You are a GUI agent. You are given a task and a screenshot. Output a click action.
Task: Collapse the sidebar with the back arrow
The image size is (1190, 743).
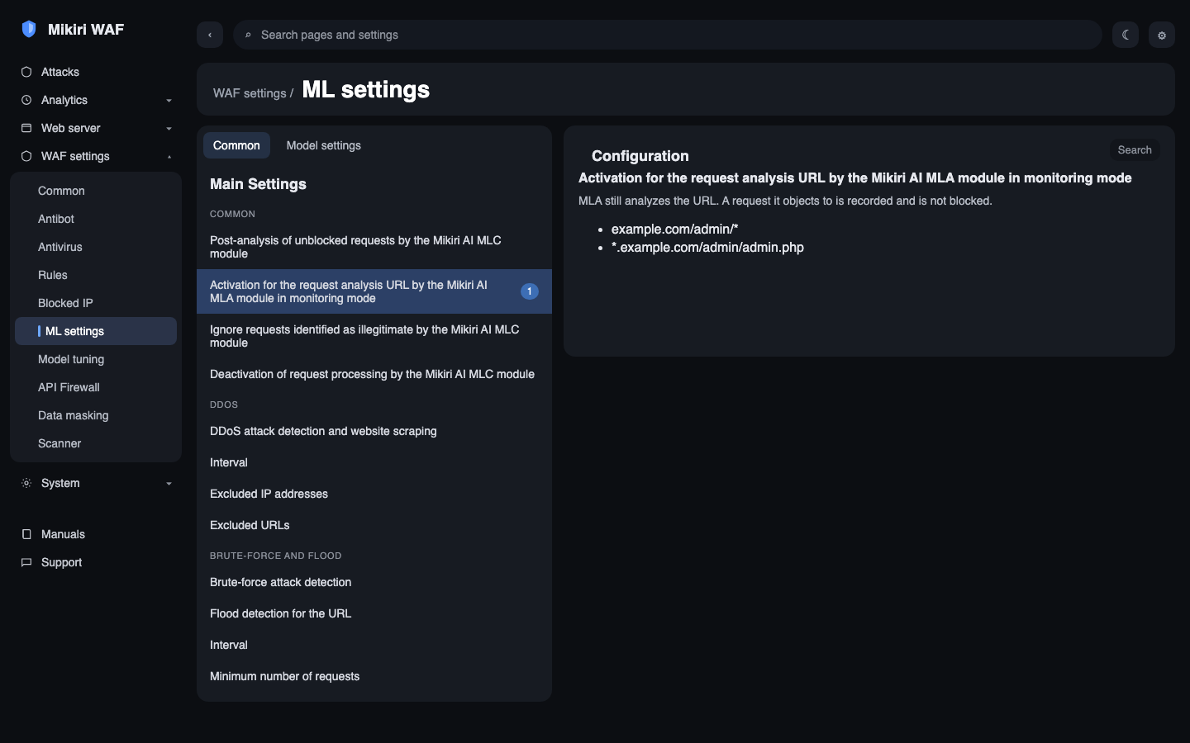[x=210, y=35]
